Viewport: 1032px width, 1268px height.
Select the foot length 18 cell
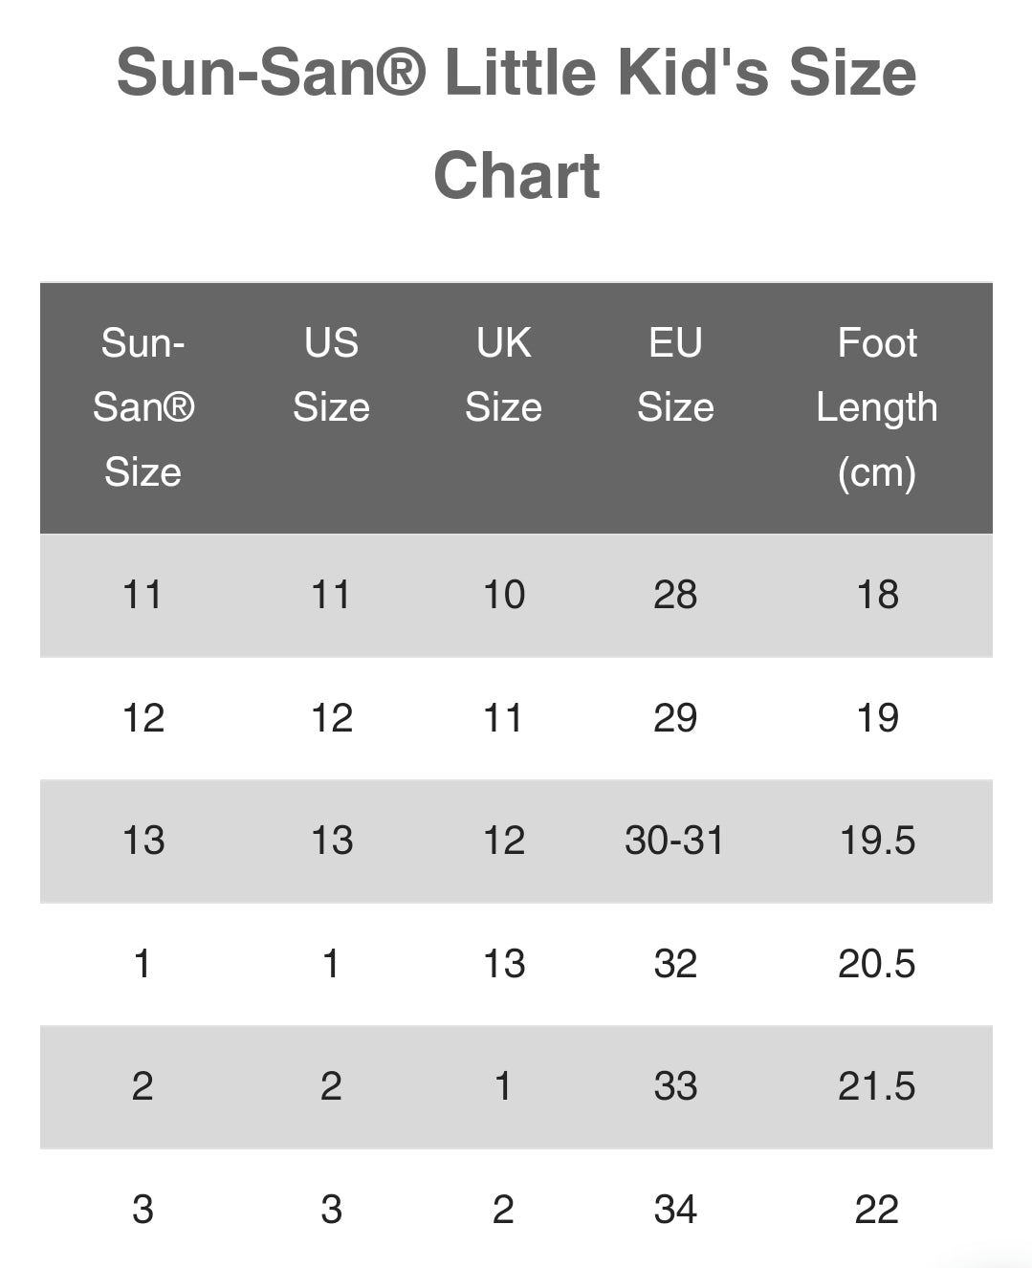[x=876, y=595]
